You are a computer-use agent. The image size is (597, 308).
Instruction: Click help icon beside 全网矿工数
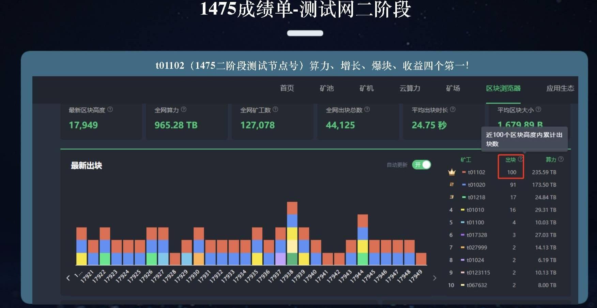(275, 109)
